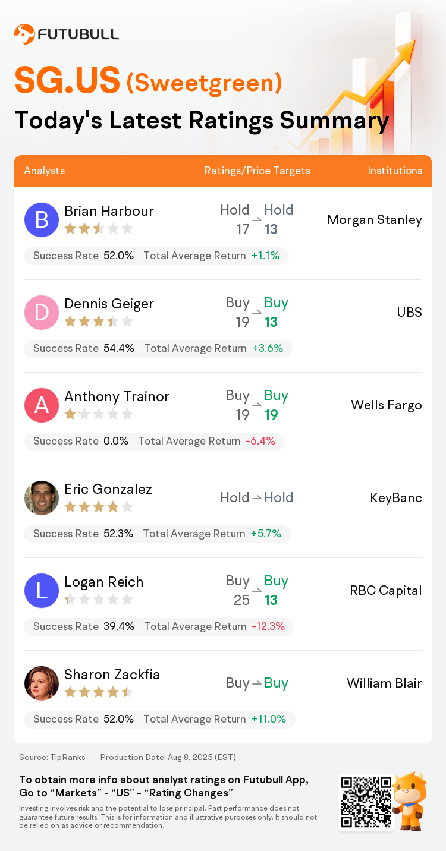Click the Ratings/Price Targets column header
This screenshot has height=851, width=446.
[257, 171]
